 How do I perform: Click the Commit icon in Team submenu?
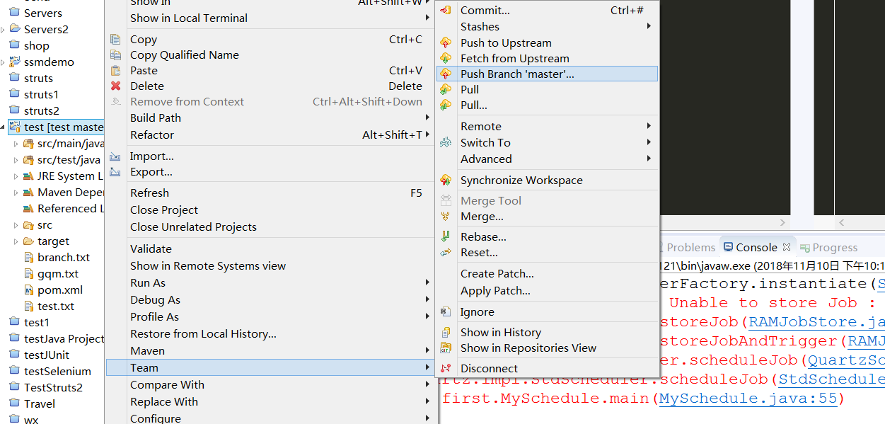tap(446, 11)
